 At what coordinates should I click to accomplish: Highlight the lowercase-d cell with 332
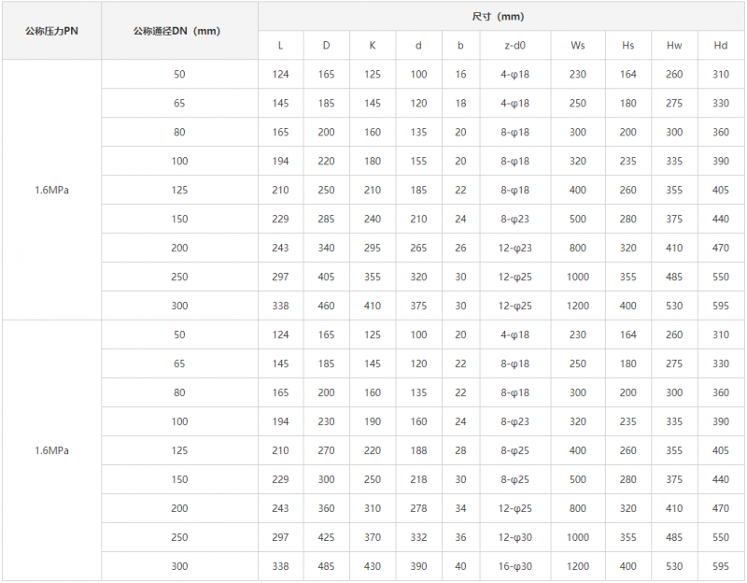point(418,537)
